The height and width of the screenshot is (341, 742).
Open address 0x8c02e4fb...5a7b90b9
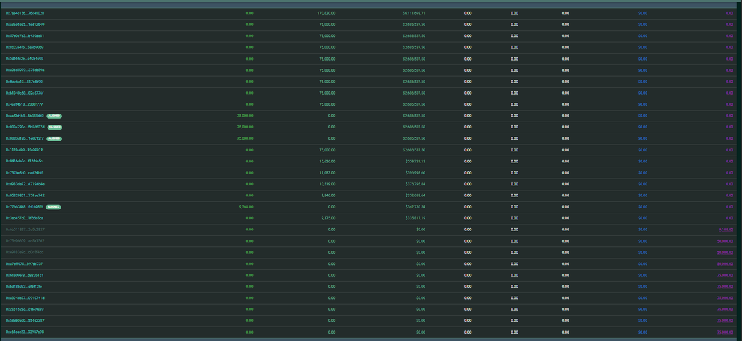(25, 47)
